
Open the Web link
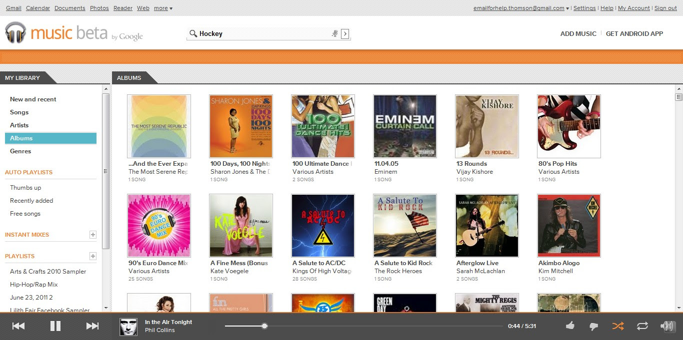point(143,8)
